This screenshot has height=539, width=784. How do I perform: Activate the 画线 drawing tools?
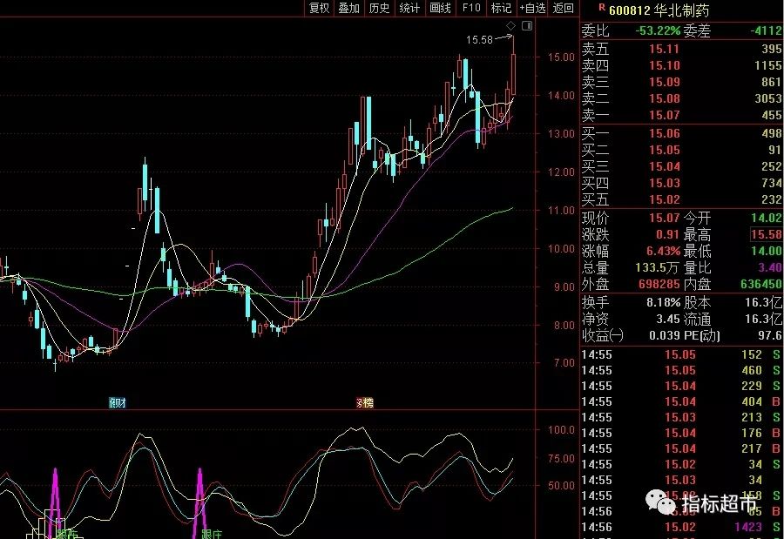(x=440, y=8)
